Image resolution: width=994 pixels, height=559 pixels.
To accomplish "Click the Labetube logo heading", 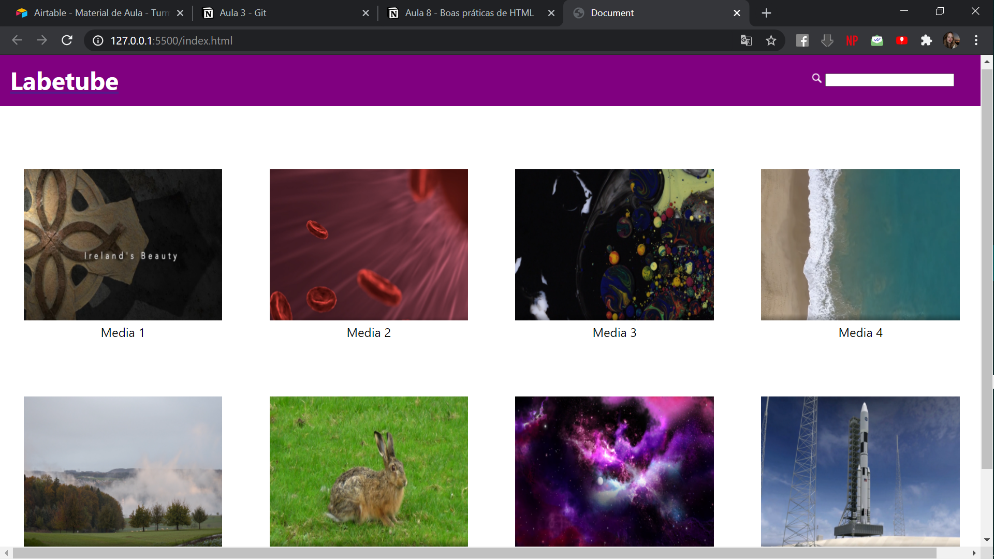I will 65,81.
